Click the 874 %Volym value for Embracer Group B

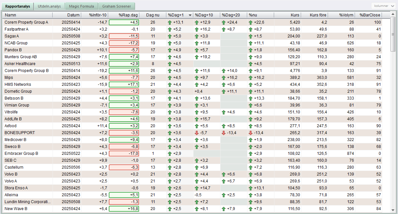pos(350,154)
